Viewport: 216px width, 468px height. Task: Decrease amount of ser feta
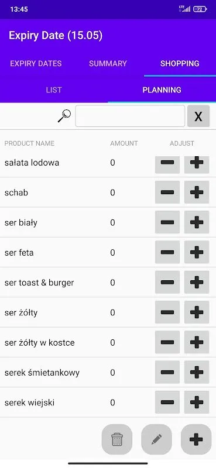point(167,252)
